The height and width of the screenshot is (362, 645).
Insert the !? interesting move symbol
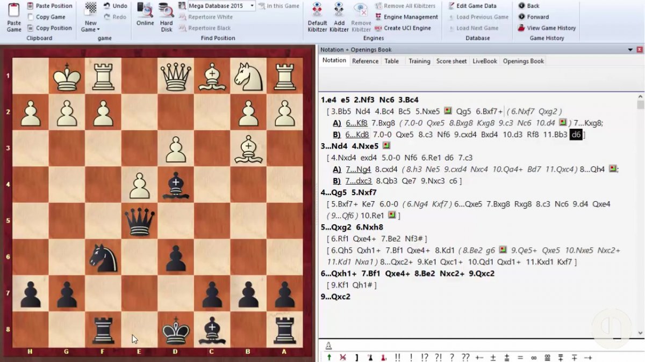point(425,357)
